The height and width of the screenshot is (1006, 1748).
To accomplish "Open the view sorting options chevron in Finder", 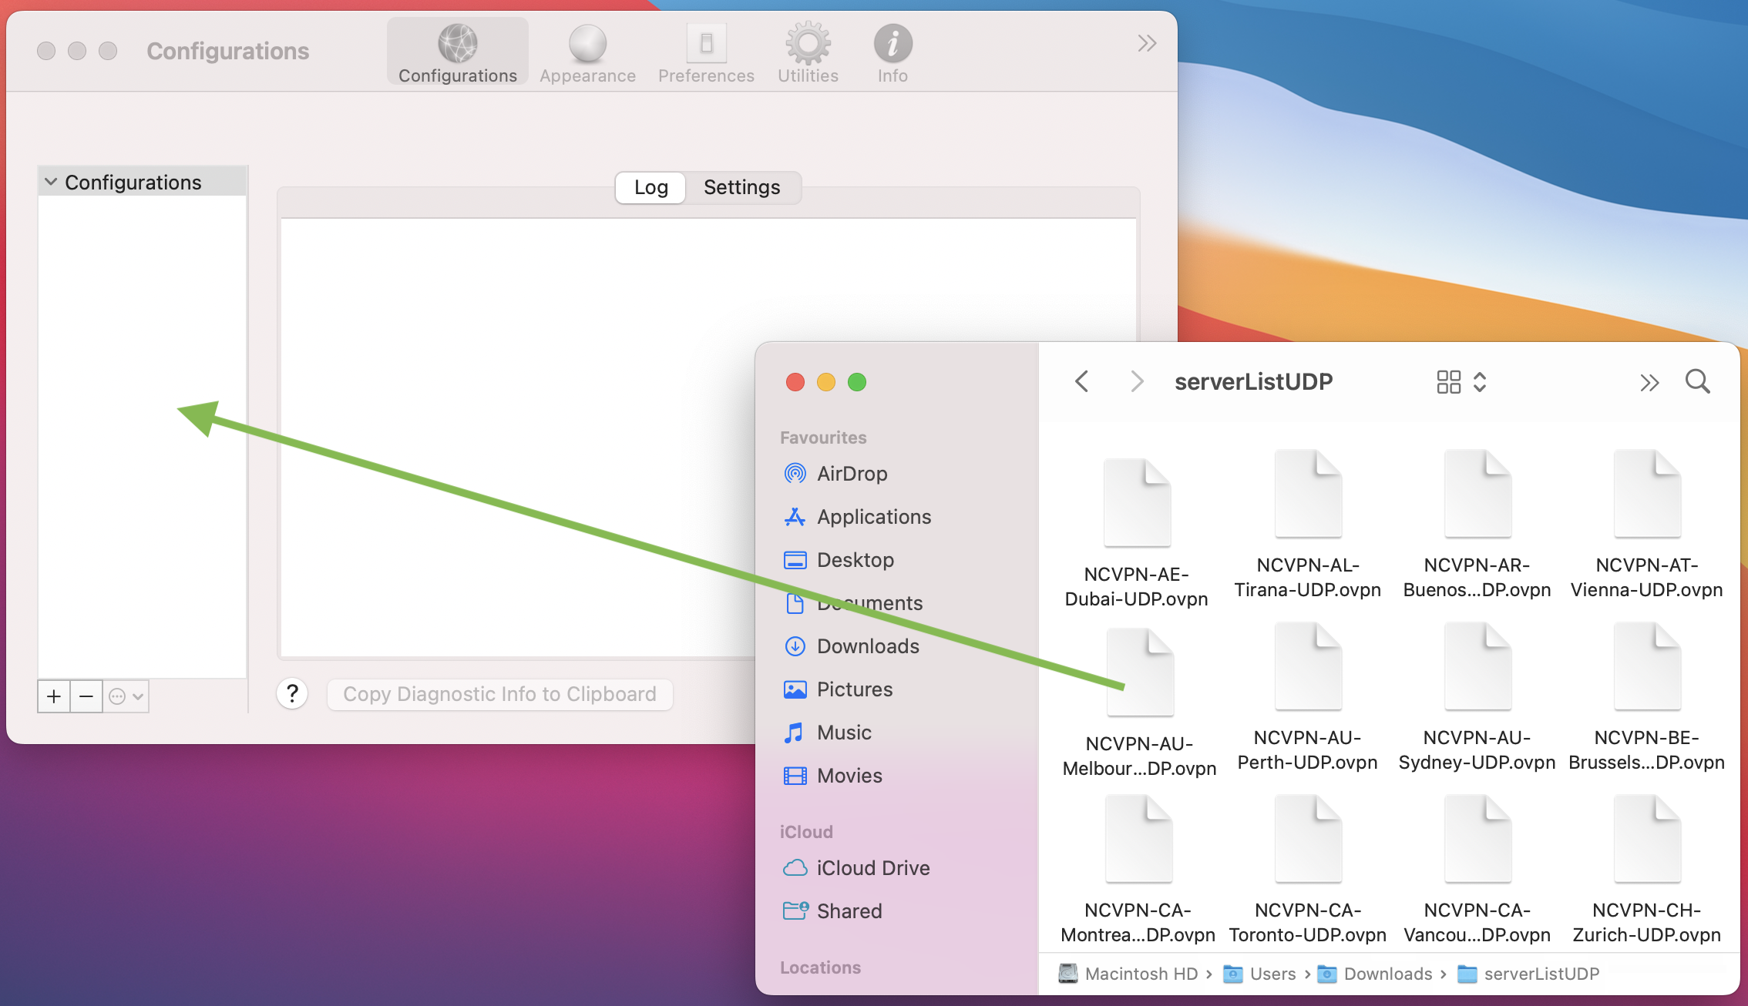I will pyautogui.click(x=1481, y=381).
